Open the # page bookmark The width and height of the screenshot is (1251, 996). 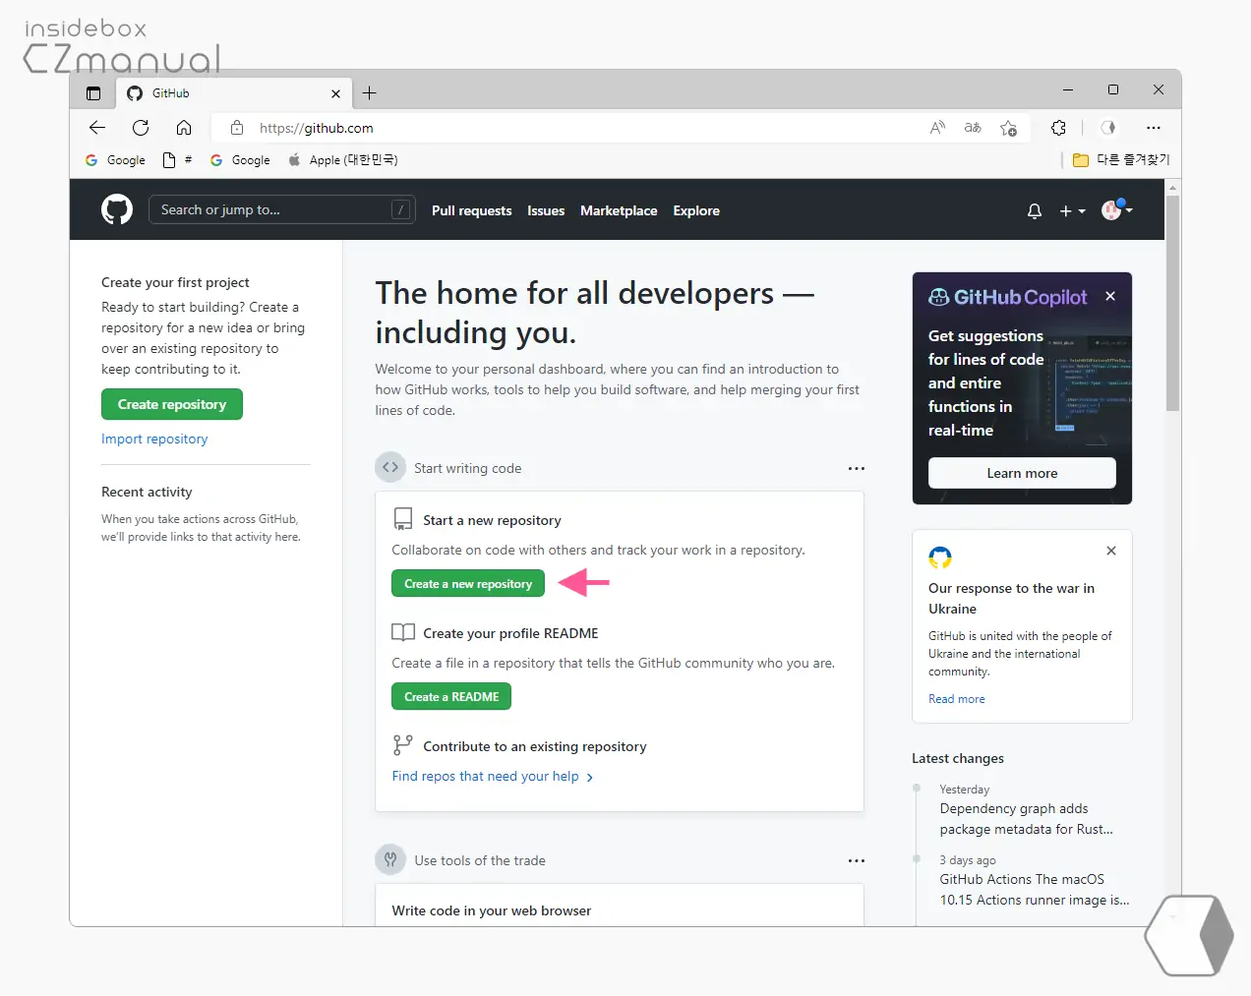coord(177,159)
